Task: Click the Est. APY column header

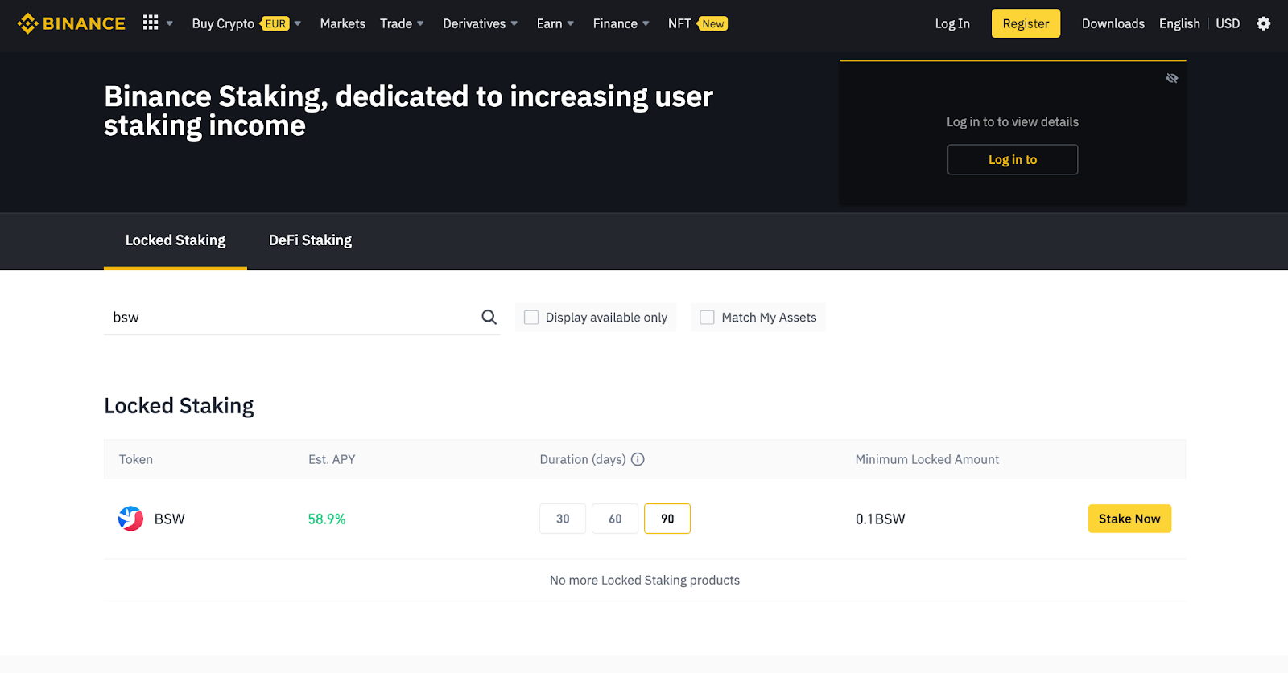Action: coord(332,459)
